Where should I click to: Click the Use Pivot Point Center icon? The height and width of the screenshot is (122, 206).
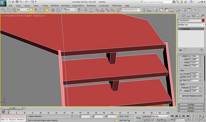tap(80, 10)
